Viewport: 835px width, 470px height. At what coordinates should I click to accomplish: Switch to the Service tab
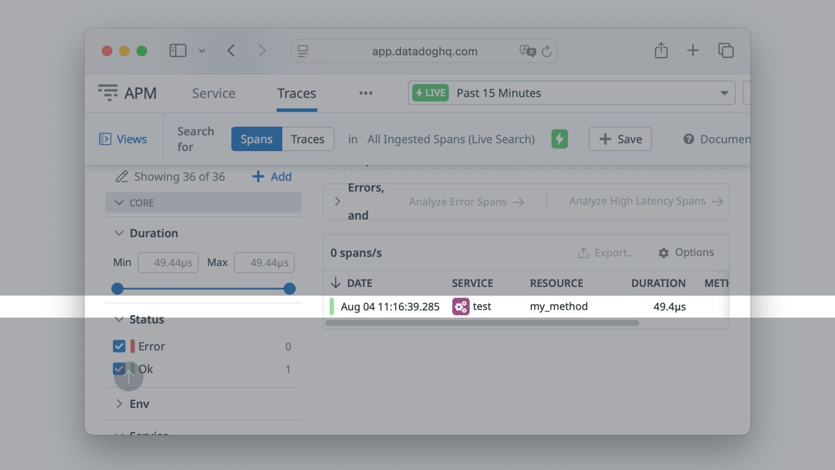tap(214, 93)
